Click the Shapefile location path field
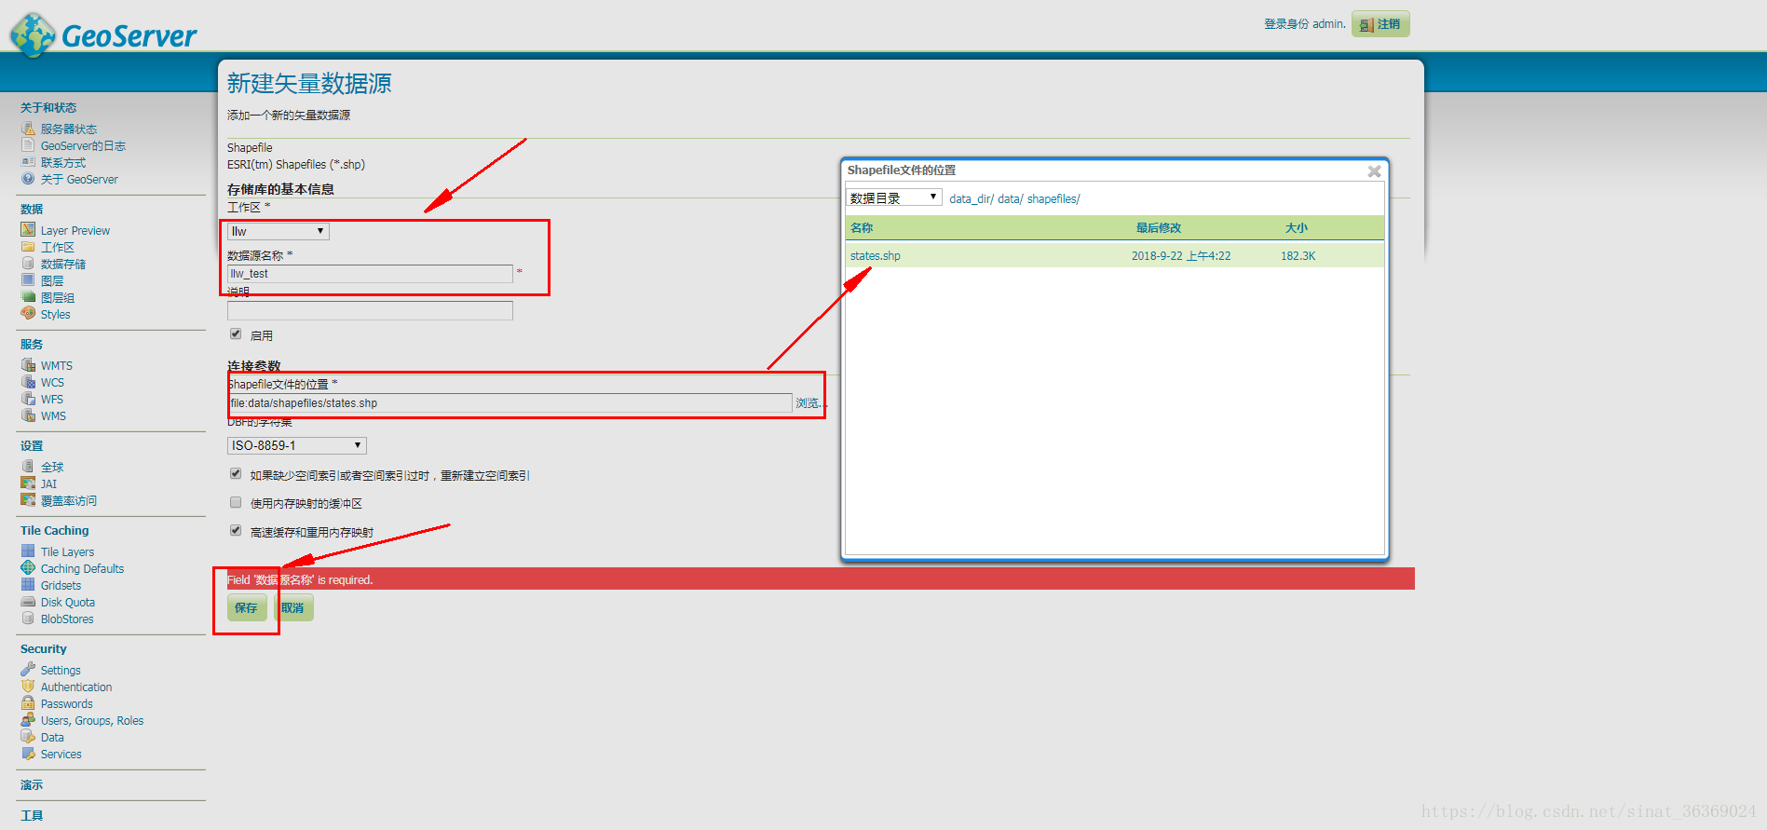 (x=510, y=403)
